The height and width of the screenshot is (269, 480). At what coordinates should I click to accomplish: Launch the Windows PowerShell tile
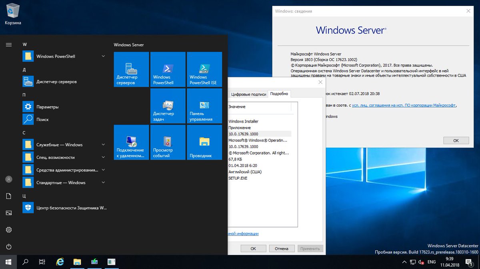click(x=168, y=69)
